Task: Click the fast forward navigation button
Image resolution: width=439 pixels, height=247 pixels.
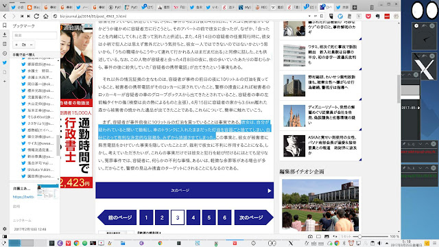Action: [29, 16]
